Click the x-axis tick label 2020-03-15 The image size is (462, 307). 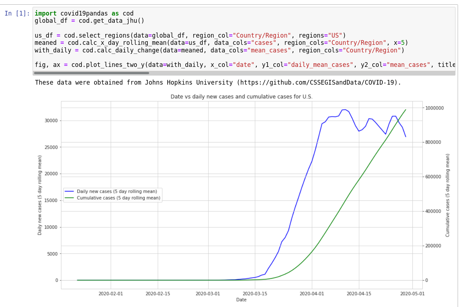[x=255, y=294]
